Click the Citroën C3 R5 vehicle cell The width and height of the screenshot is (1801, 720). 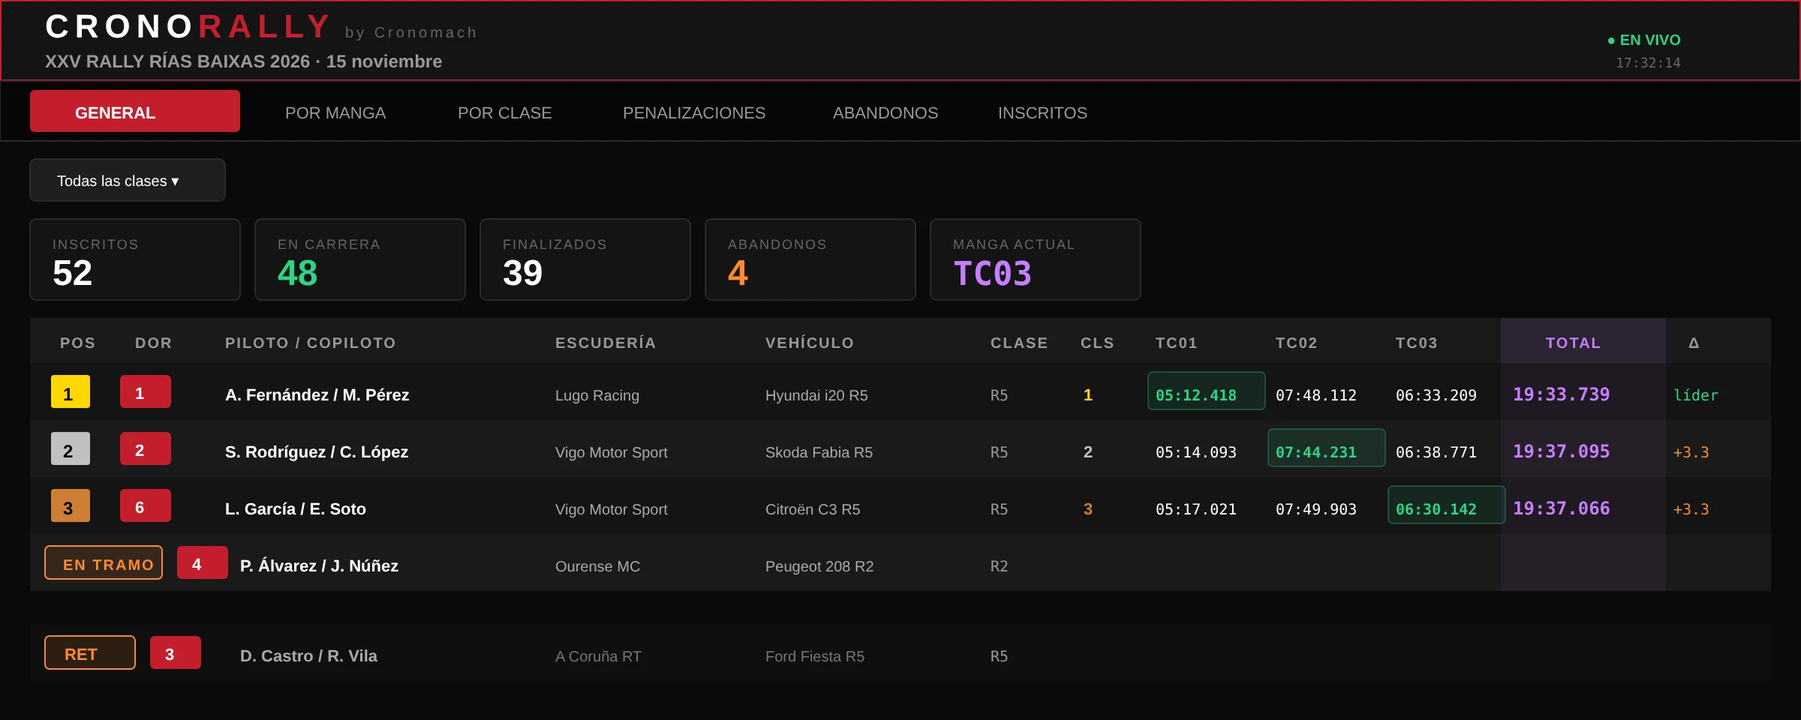tap(813, 509)
